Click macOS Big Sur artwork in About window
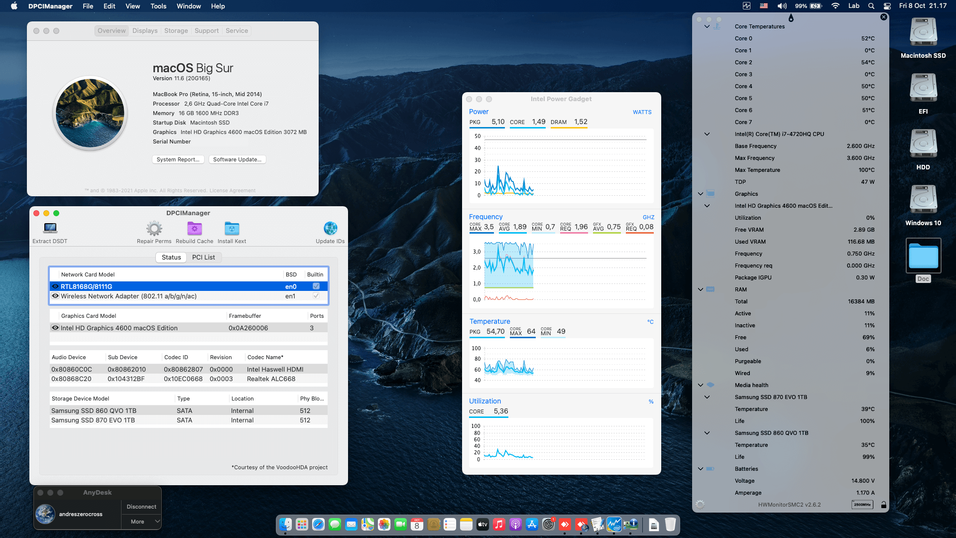Image resolution: width=956 pixels, height=538 pixels. coord(90,113)
